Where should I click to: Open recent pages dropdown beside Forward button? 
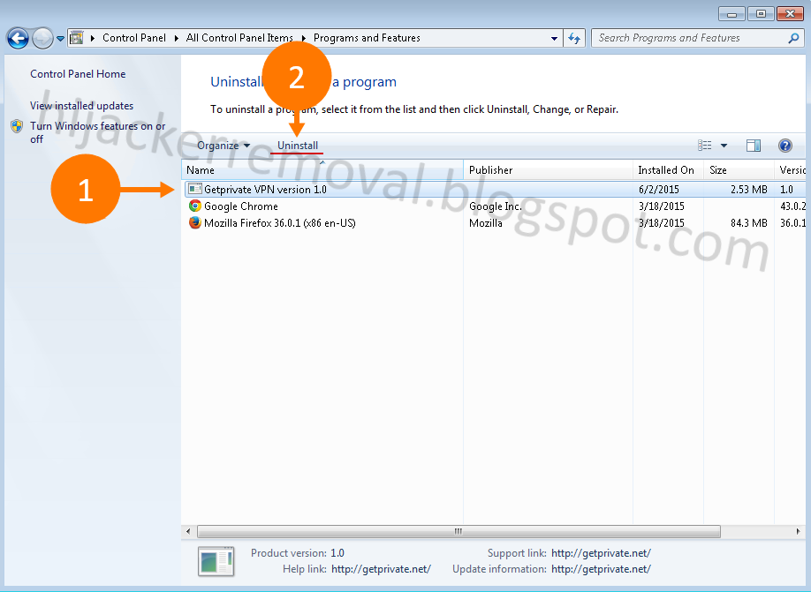60,39
